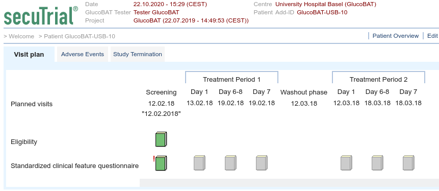Open the green Eligibility form for Screening
The height and width of the screenshot is (191, 439).
click(161, 139)
